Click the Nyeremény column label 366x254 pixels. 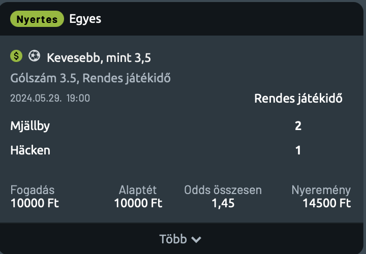[x=321, y=190]
